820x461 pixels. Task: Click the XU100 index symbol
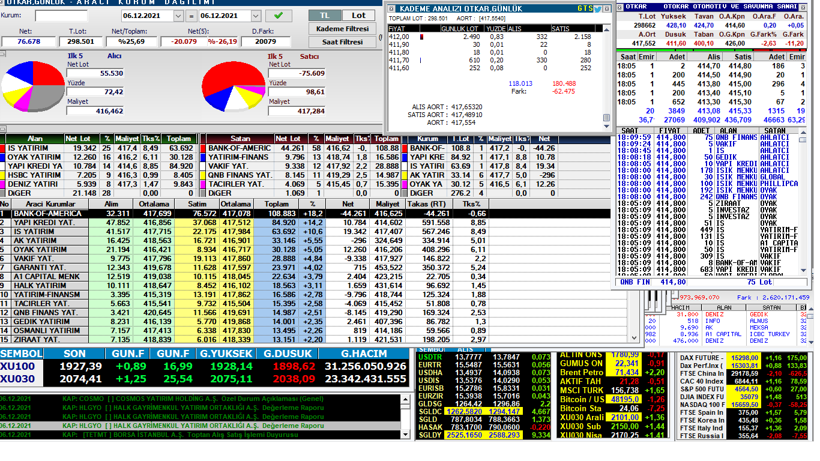pos(18,366)
